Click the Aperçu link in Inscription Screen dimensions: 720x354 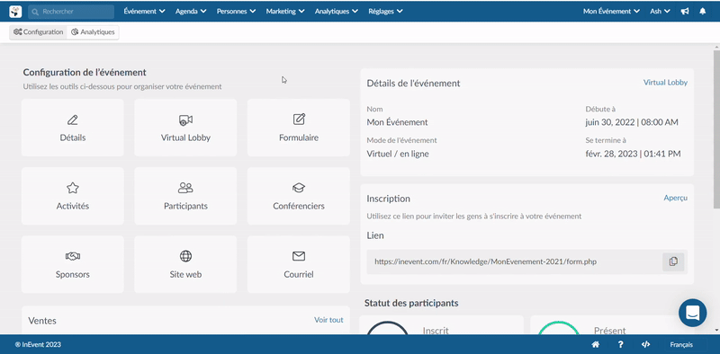(x=676, y=198)
